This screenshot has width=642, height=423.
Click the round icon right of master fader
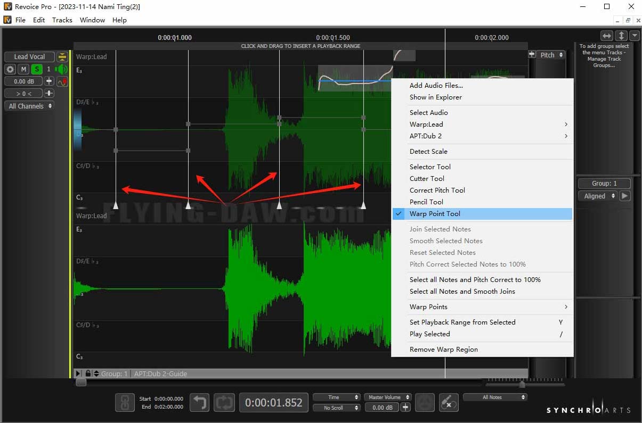[425, 403]
